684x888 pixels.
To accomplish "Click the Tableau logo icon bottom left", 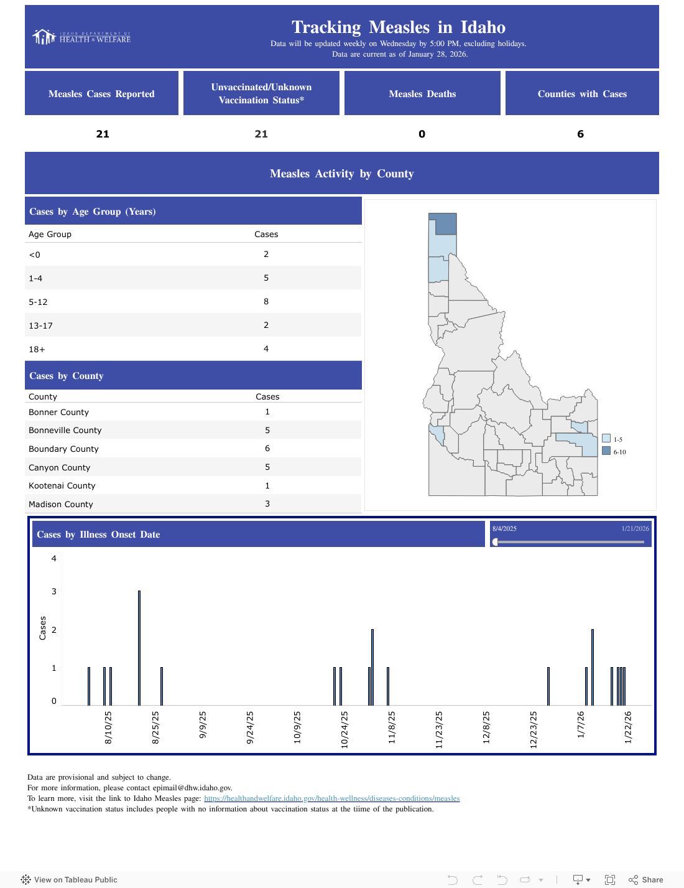I will click(26, 879).
